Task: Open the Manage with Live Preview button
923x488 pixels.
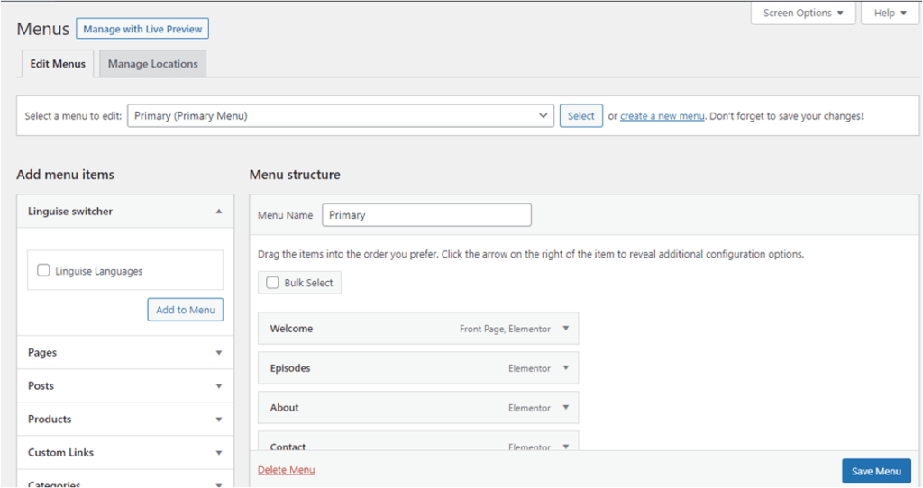Action: 142,29
